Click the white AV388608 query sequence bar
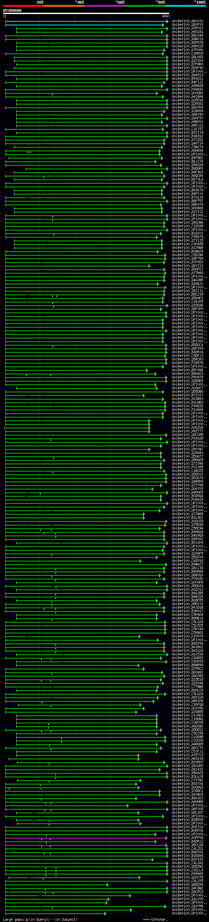209x922 pixels. click(x=86, y=14)
